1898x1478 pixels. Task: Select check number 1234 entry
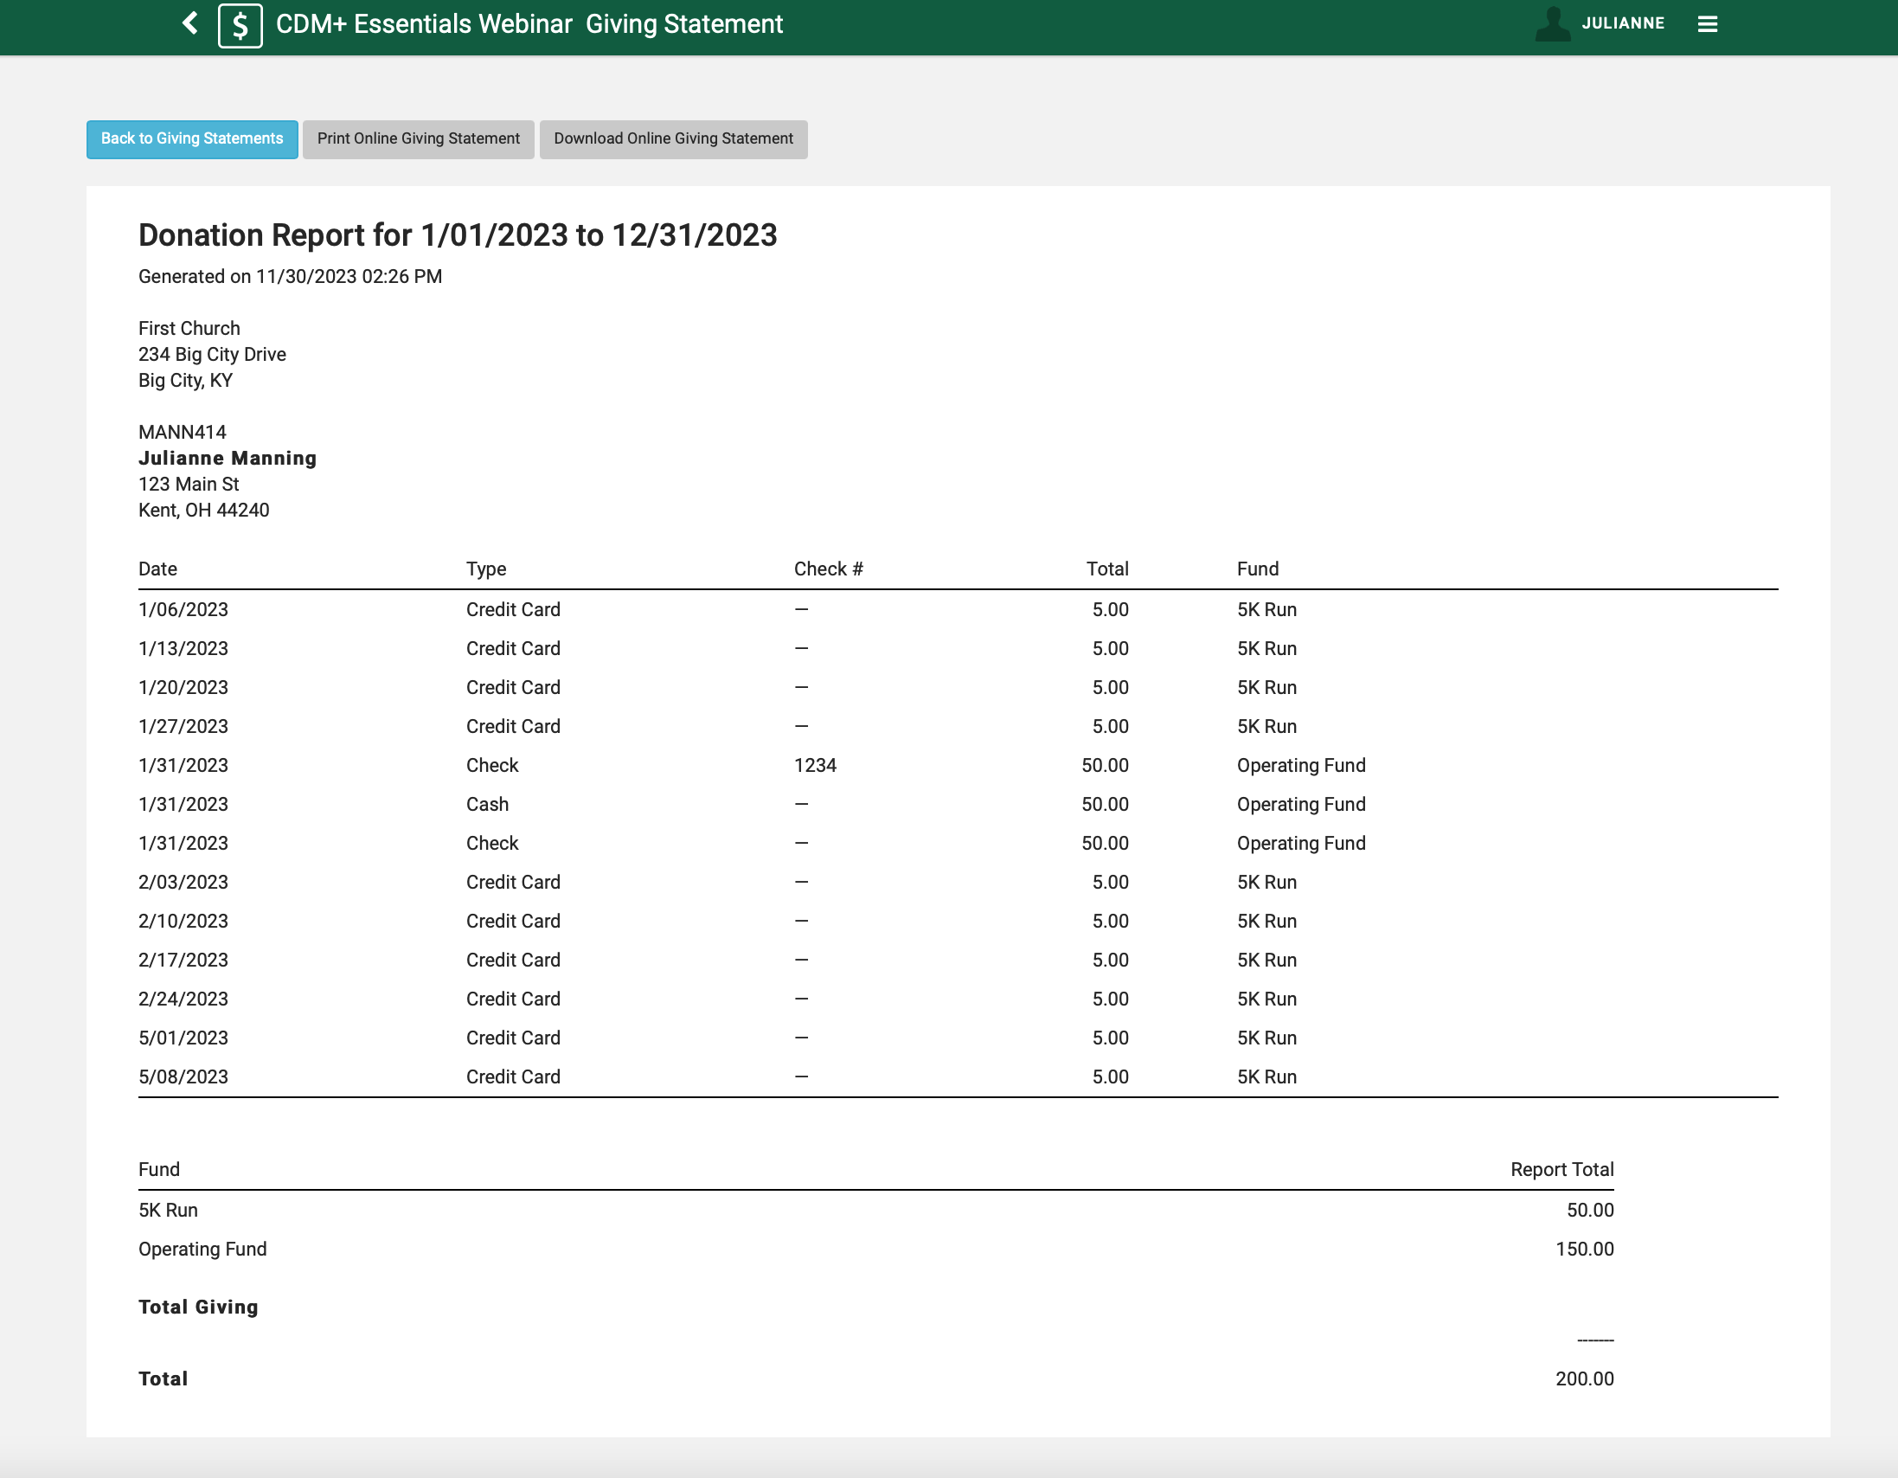pyautogui.click(x=814, y=765)
